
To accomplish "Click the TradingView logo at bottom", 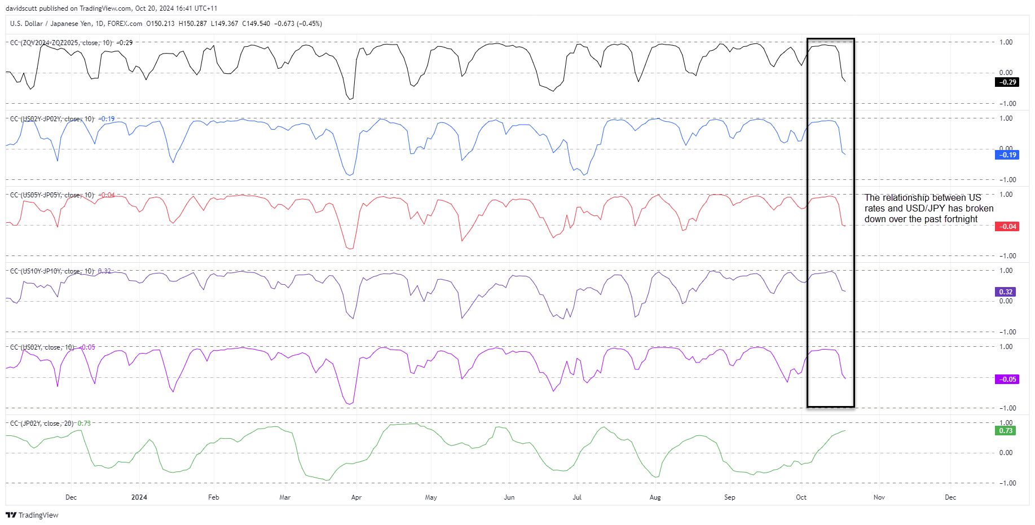I will tap(32, 515).
